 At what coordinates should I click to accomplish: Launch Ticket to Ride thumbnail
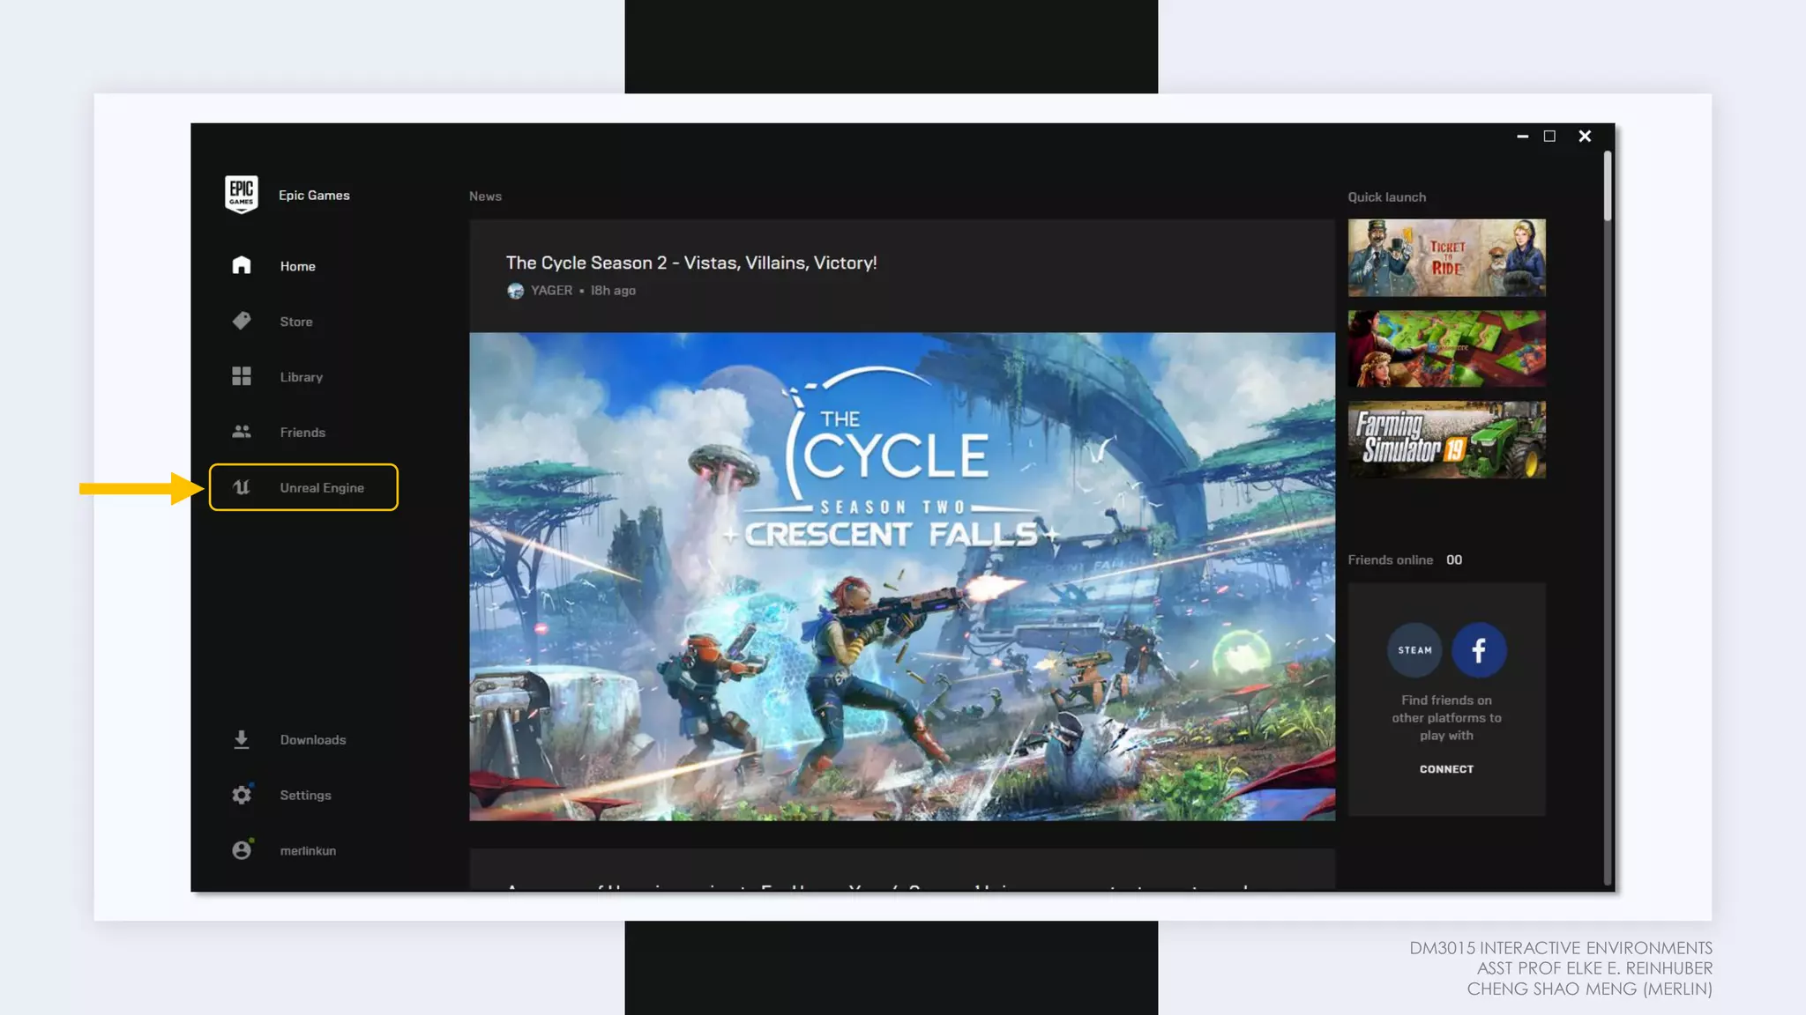(x=1446, y=257)
